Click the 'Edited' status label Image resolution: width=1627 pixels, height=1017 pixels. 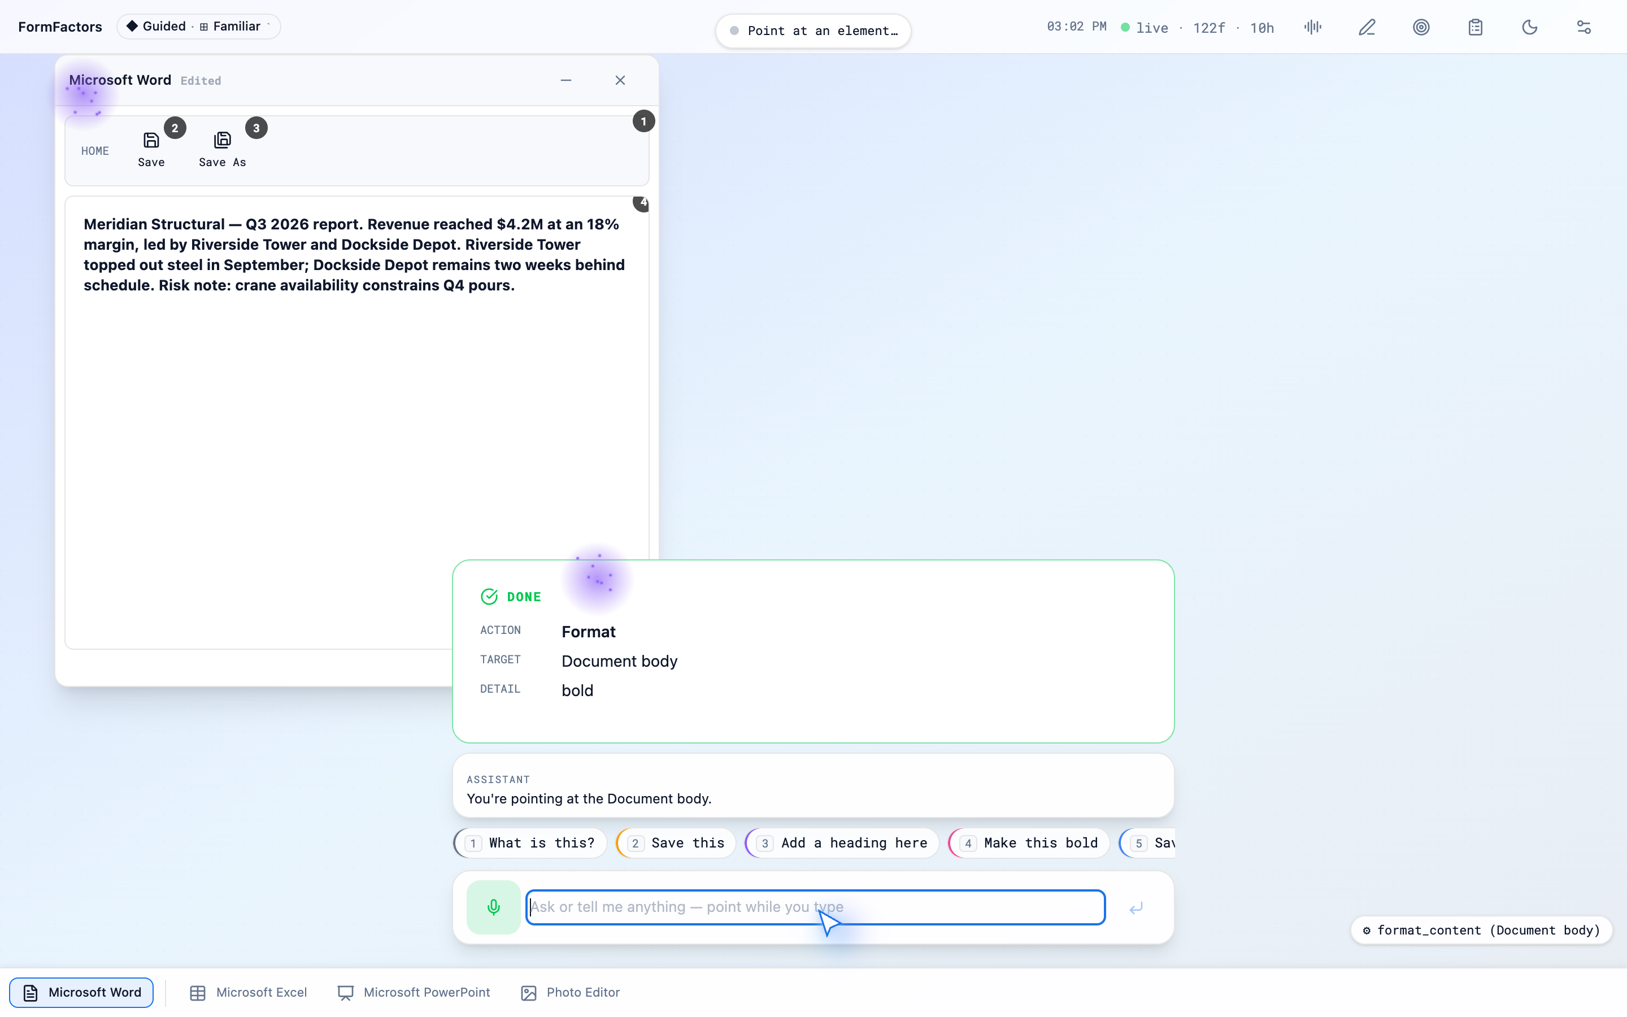[x=201, y=81]
